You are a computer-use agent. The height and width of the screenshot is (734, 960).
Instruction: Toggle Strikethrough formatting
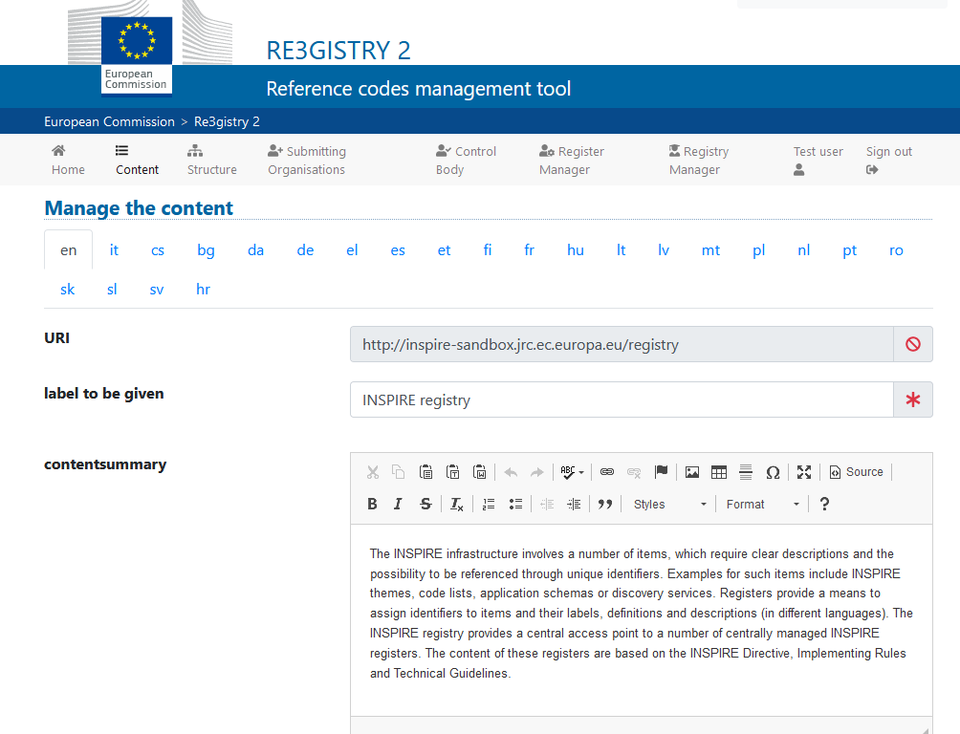(x=425, y=504)
